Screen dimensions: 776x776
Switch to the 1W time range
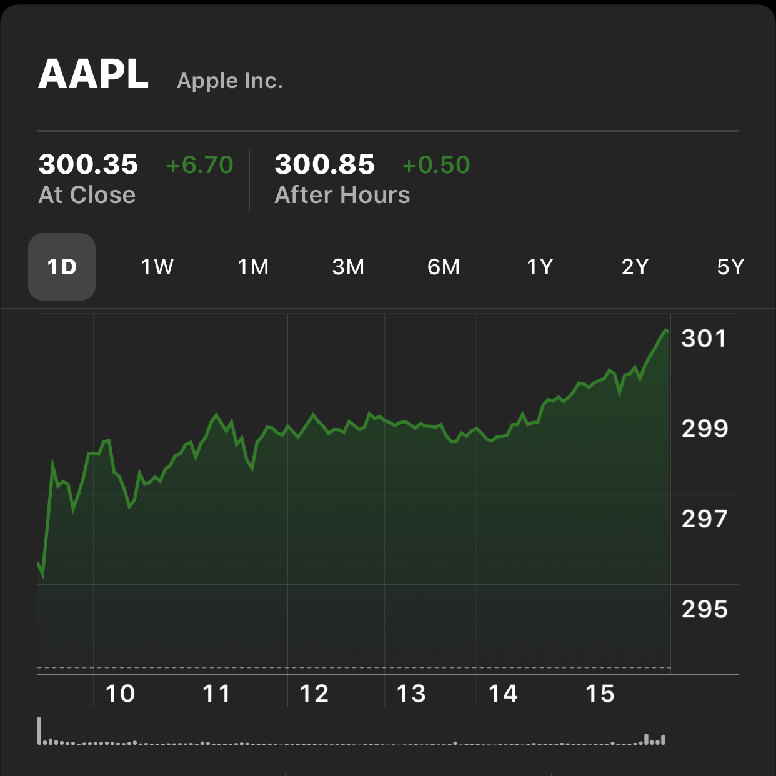click(157, 267)
